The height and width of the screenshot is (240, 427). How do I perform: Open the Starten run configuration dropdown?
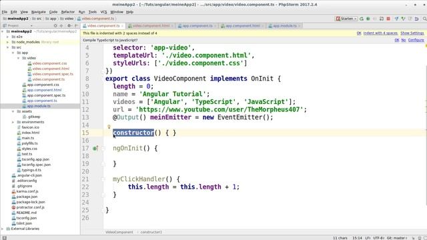click(346, 19)
